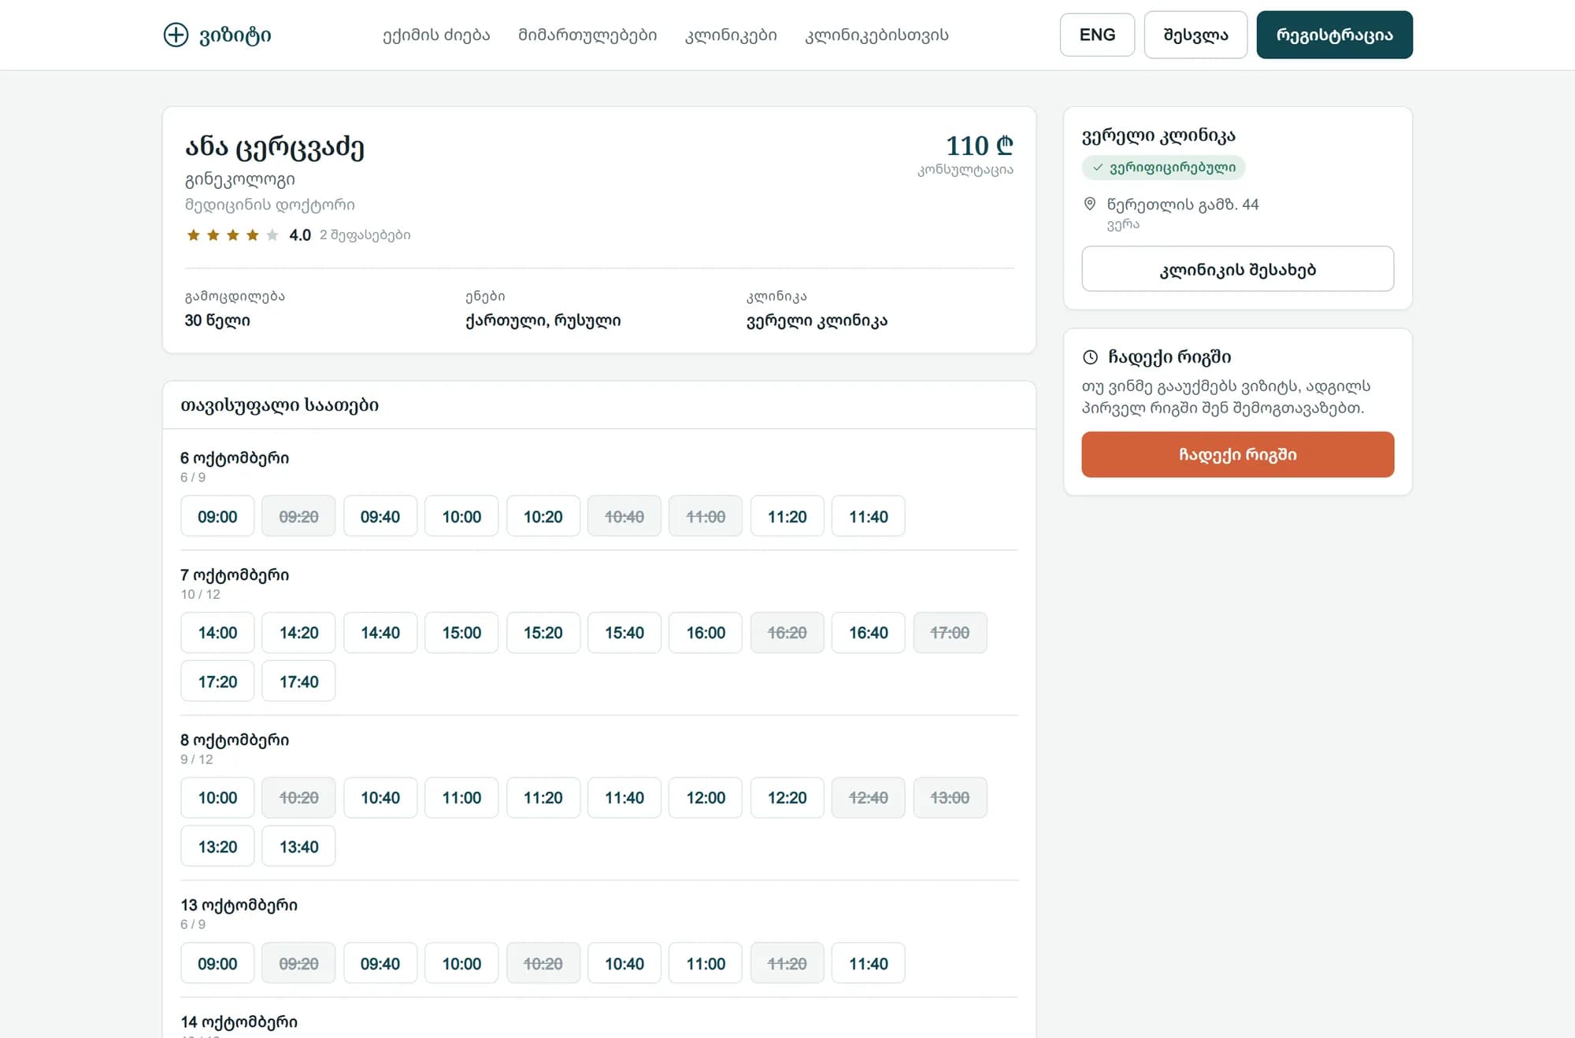
Task: Select 10:00 slot on 8 ოქტომბერი
Action: 217,798
